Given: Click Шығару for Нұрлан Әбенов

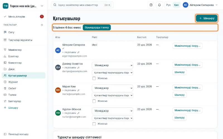Looking at the screenshot, I should (180, 118).
